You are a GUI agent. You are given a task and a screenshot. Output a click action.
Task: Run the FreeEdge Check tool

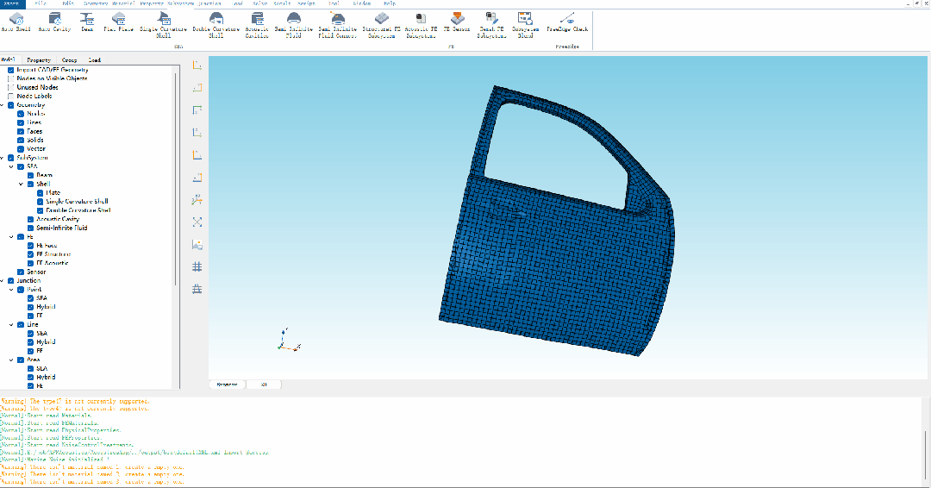coord(567,22)
